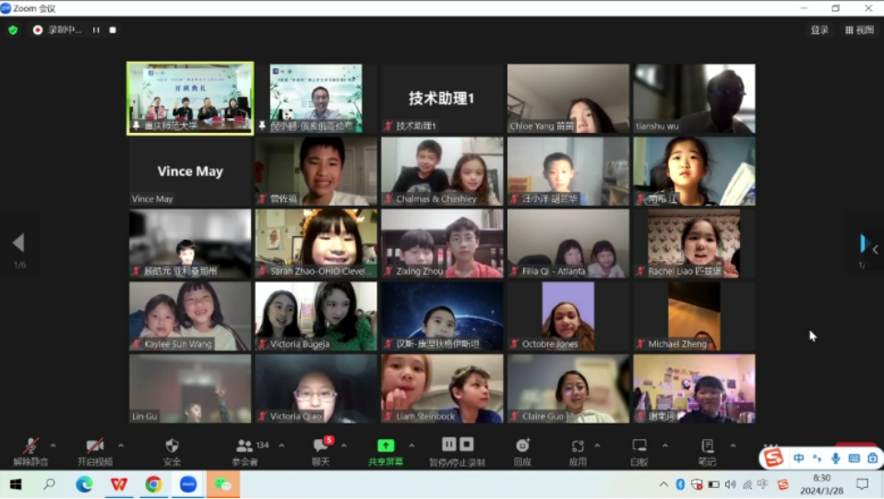Open WeChat from the Windows taskbar
This screenshot has height=499, width=884.
(x=222, y=484)
